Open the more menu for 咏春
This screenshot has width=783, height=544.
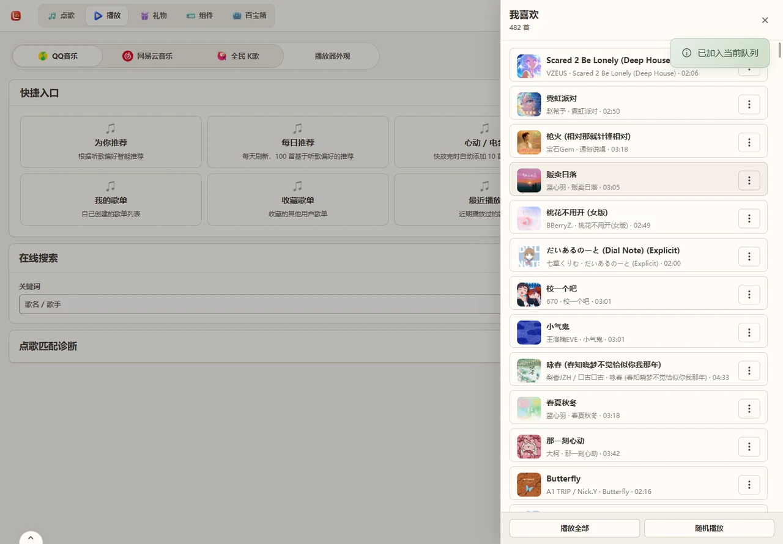tap(749, 370)
